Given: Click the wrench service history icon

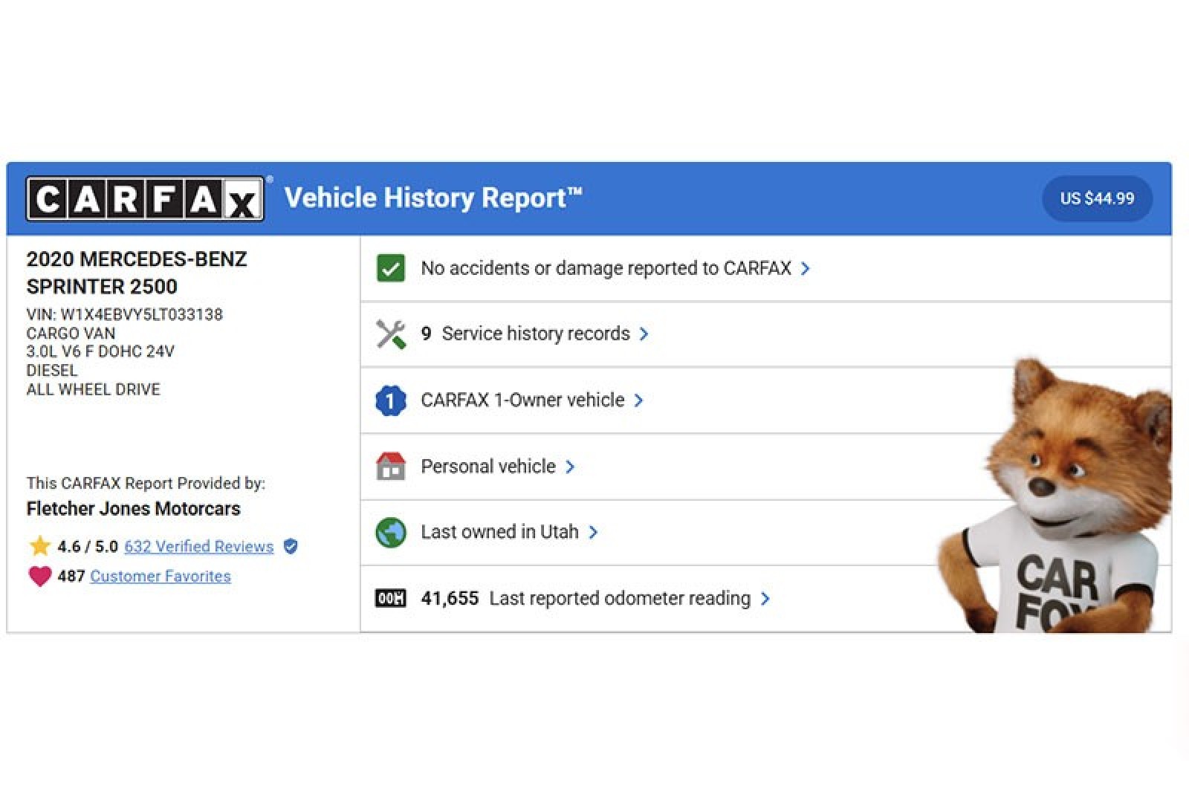Looking at the screenshot, I should point(391,334).
